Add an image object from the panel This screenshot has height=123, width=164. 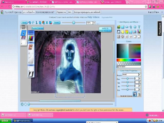[119, 27]
